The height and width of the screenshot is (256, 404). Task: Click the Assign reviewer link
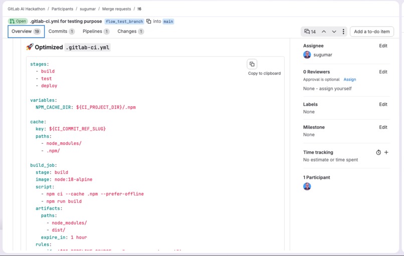coord(350,80)
